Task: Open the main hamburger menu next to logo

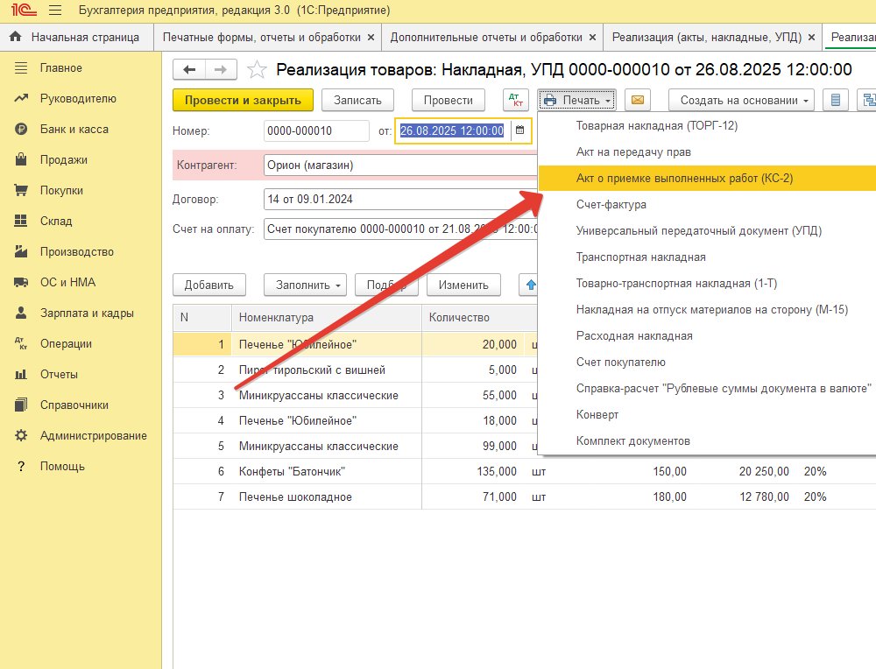Action: click(x=54, y=10)
